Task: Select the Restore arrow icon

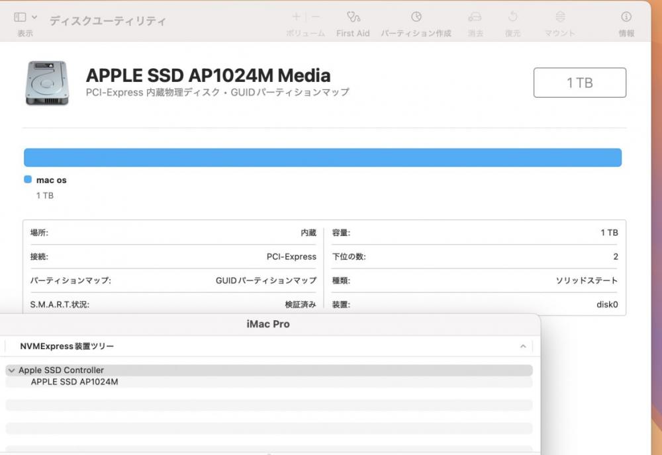Action: (x=513, y=17)
